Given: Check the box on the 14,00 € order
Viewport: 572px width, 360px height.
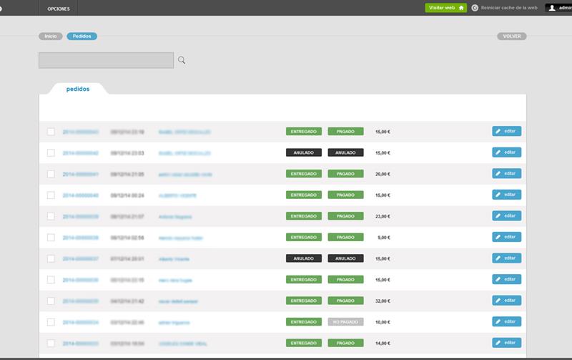Looking at the screenshot, I should pyautogui.click(x=51, y=343).
